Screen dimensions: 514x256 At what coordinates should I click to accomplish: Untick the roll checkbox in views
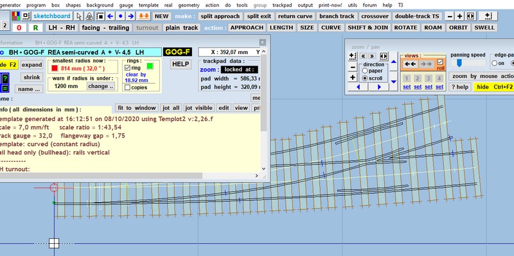coord(440,62)
